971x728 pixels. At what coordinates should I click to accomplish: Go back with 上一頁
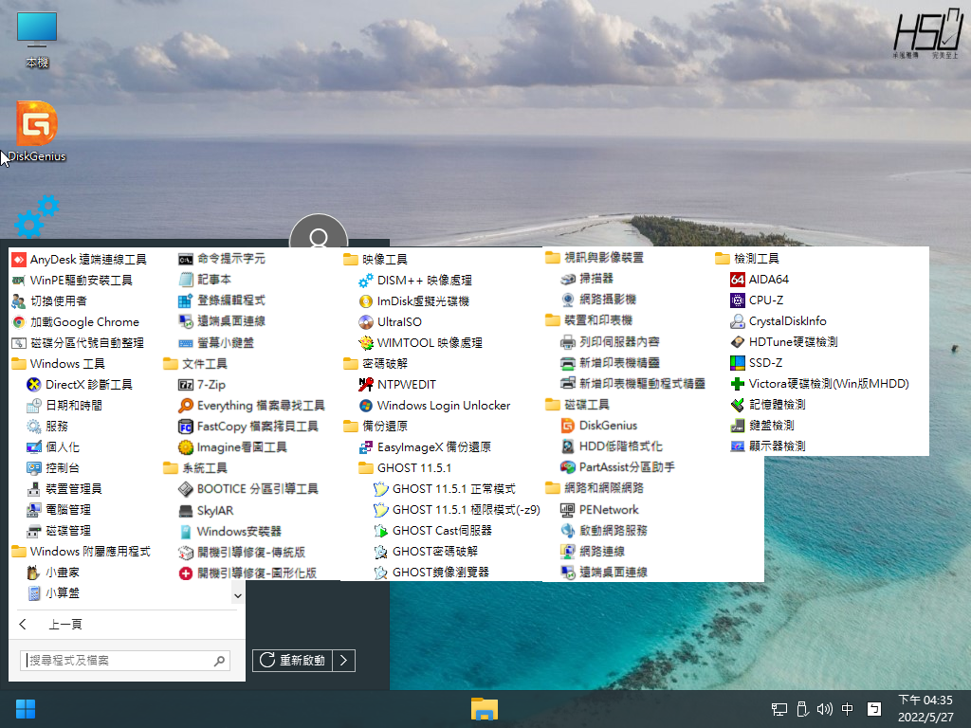[x=53, y=624]
